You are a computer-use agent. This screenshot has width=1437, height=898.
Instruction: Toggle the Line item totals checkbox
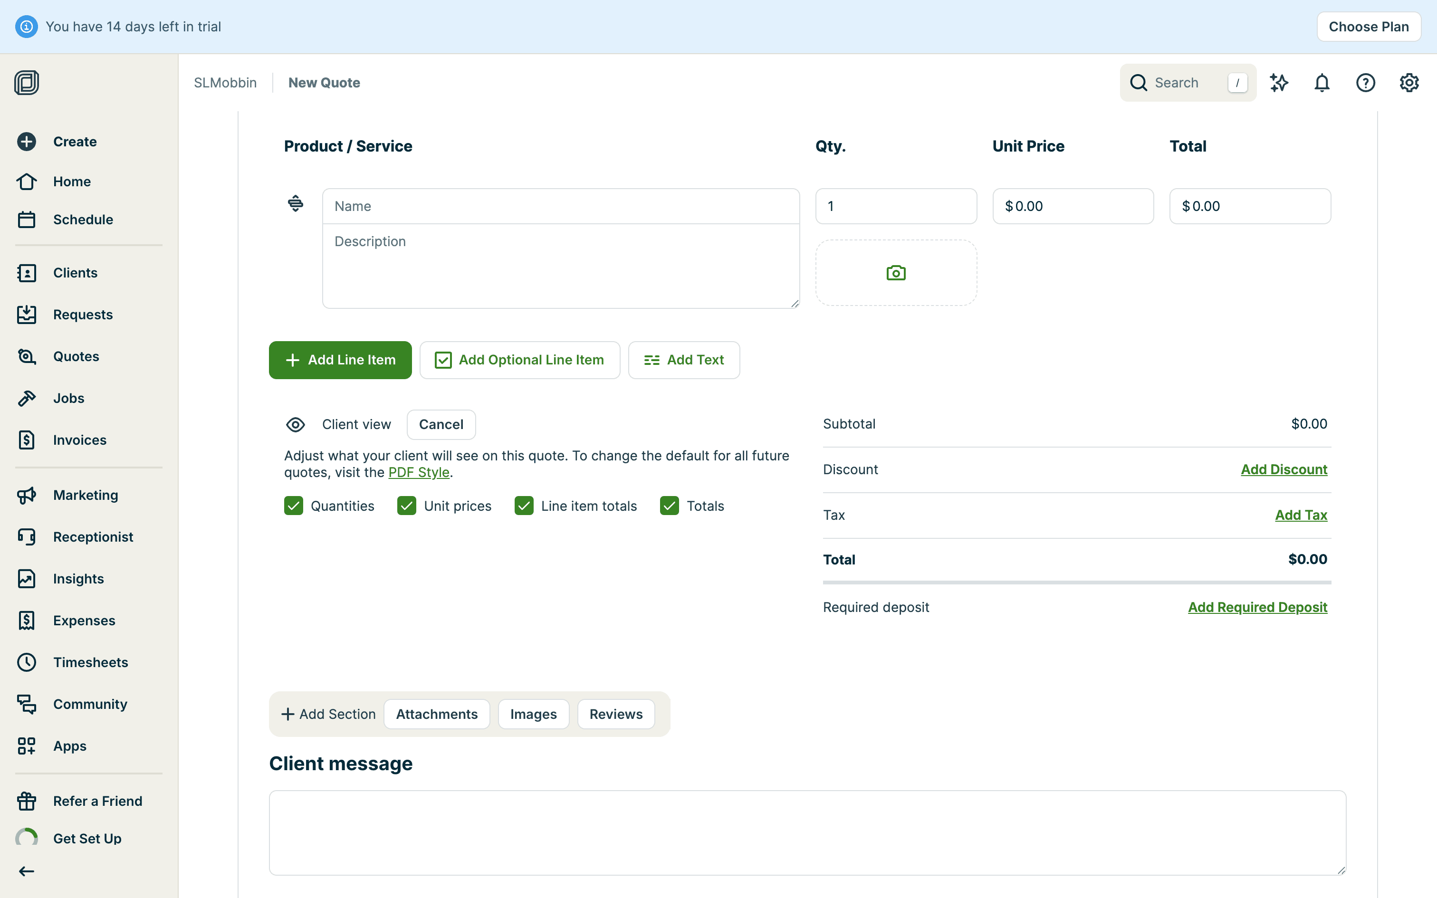(x=524, y=506)
